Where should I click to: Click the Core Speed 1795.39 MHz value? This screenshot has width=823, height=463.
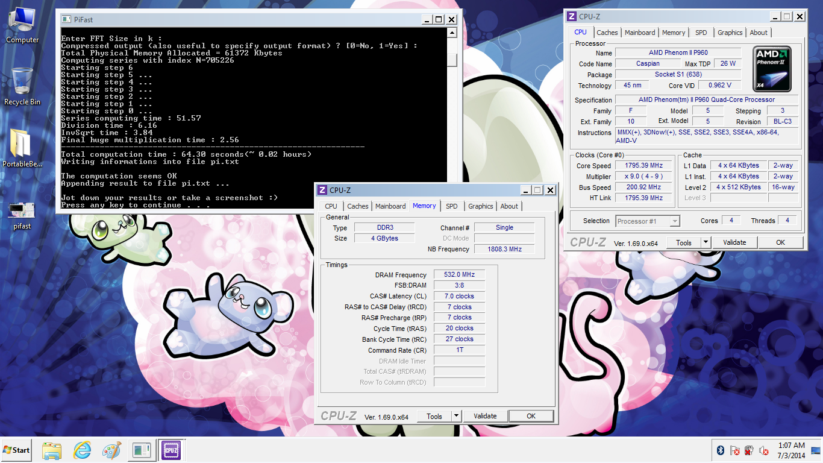tap(644, 165)
